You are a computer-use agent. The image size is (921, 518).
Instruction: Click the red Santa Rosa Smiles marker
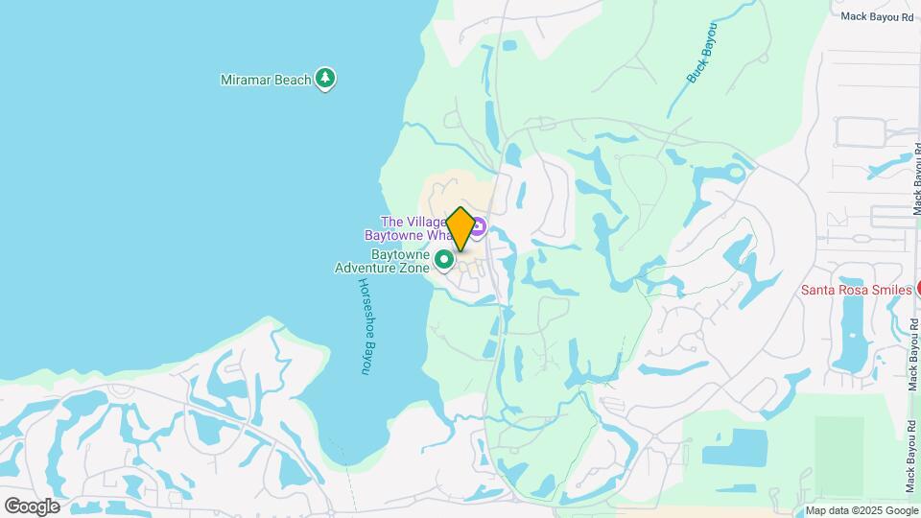tap(917, 289)
